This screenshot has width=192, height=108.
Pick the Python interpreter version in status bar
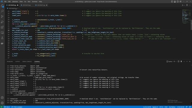181,107
